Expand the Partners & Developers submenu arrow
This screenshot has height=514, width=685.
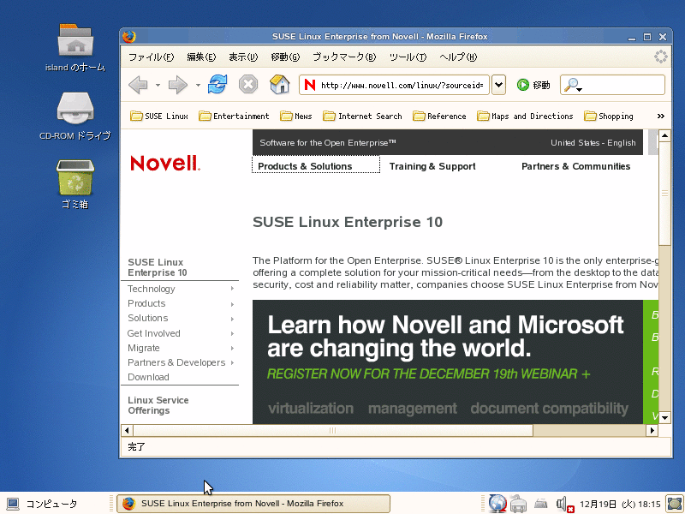[x=232, y=362]
